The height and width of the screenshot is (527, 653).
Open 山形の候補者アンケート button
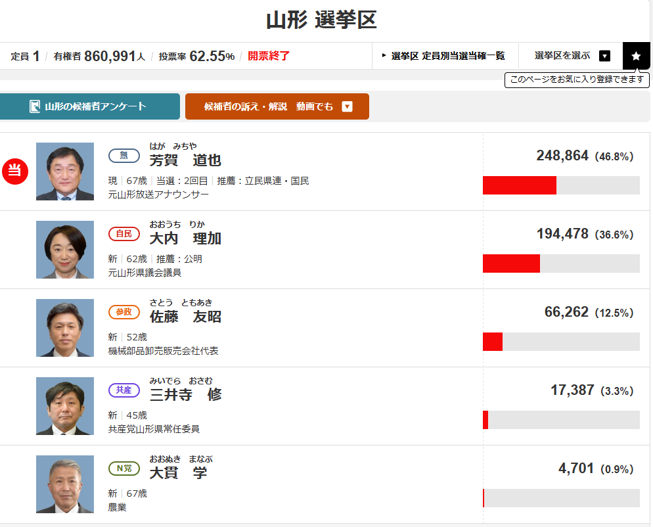[x=89, y=106]
